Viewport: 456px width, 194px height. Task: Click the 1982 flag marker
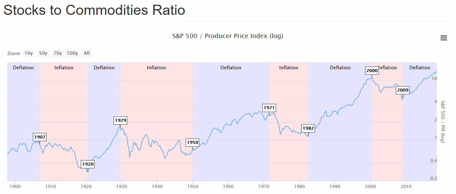308,128
